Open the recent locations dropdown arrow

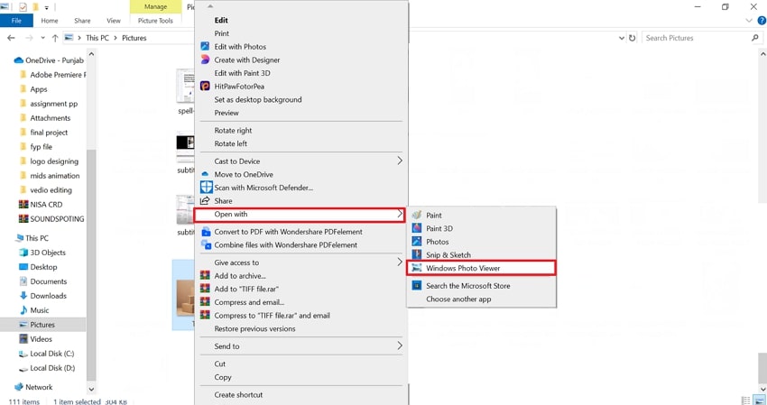(x=43, y=38)
